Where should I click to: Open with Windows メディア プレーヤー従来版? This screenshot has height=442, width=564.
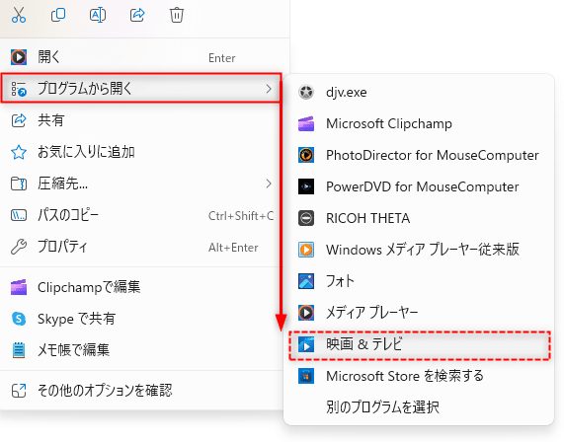point(419,250)
